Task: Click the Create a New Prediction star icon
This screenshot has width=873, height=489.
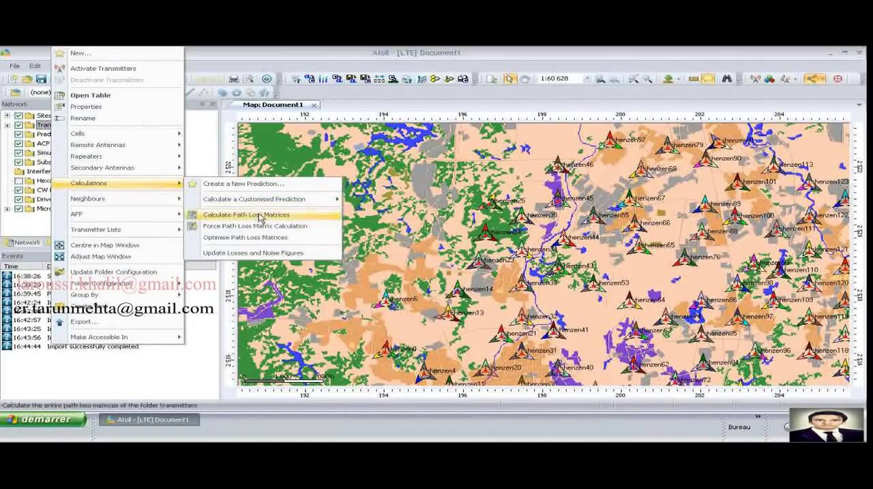Action: pos(192,184)
